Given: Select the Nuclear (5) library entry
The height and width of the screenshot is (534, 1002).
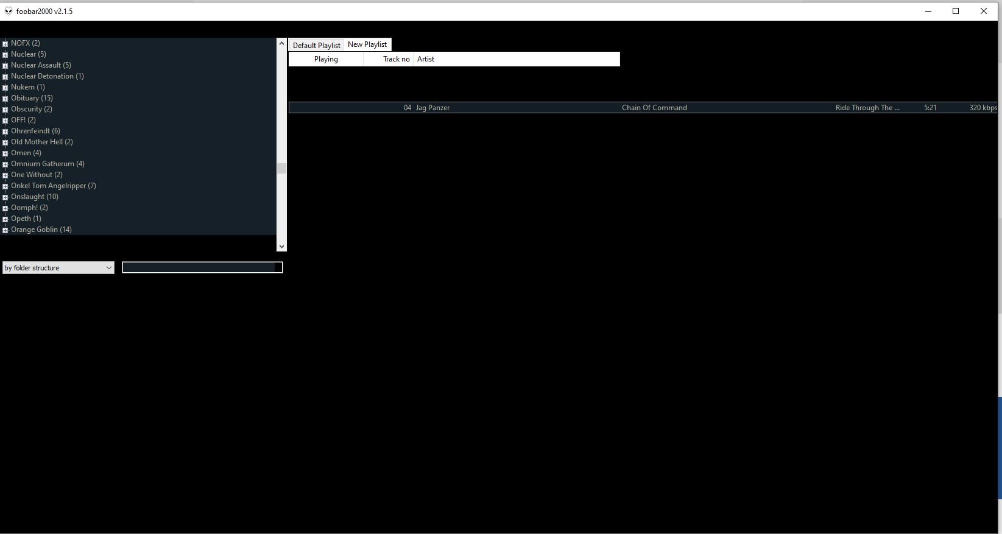Looking at the screenshot, I should 29,54.
